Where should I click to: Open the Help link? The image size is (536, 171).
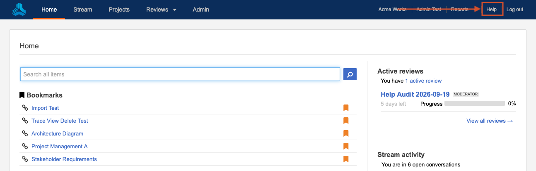pos(492,9)
